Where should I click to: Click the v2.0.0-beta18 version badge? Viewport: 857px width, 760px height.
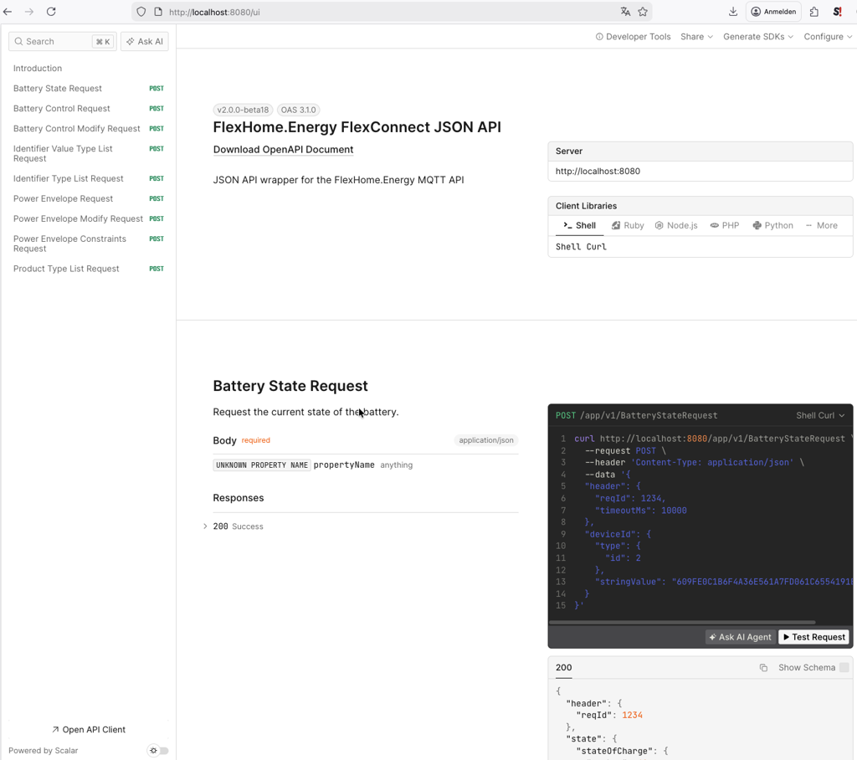pyautogui.click(x=244, y=110)
